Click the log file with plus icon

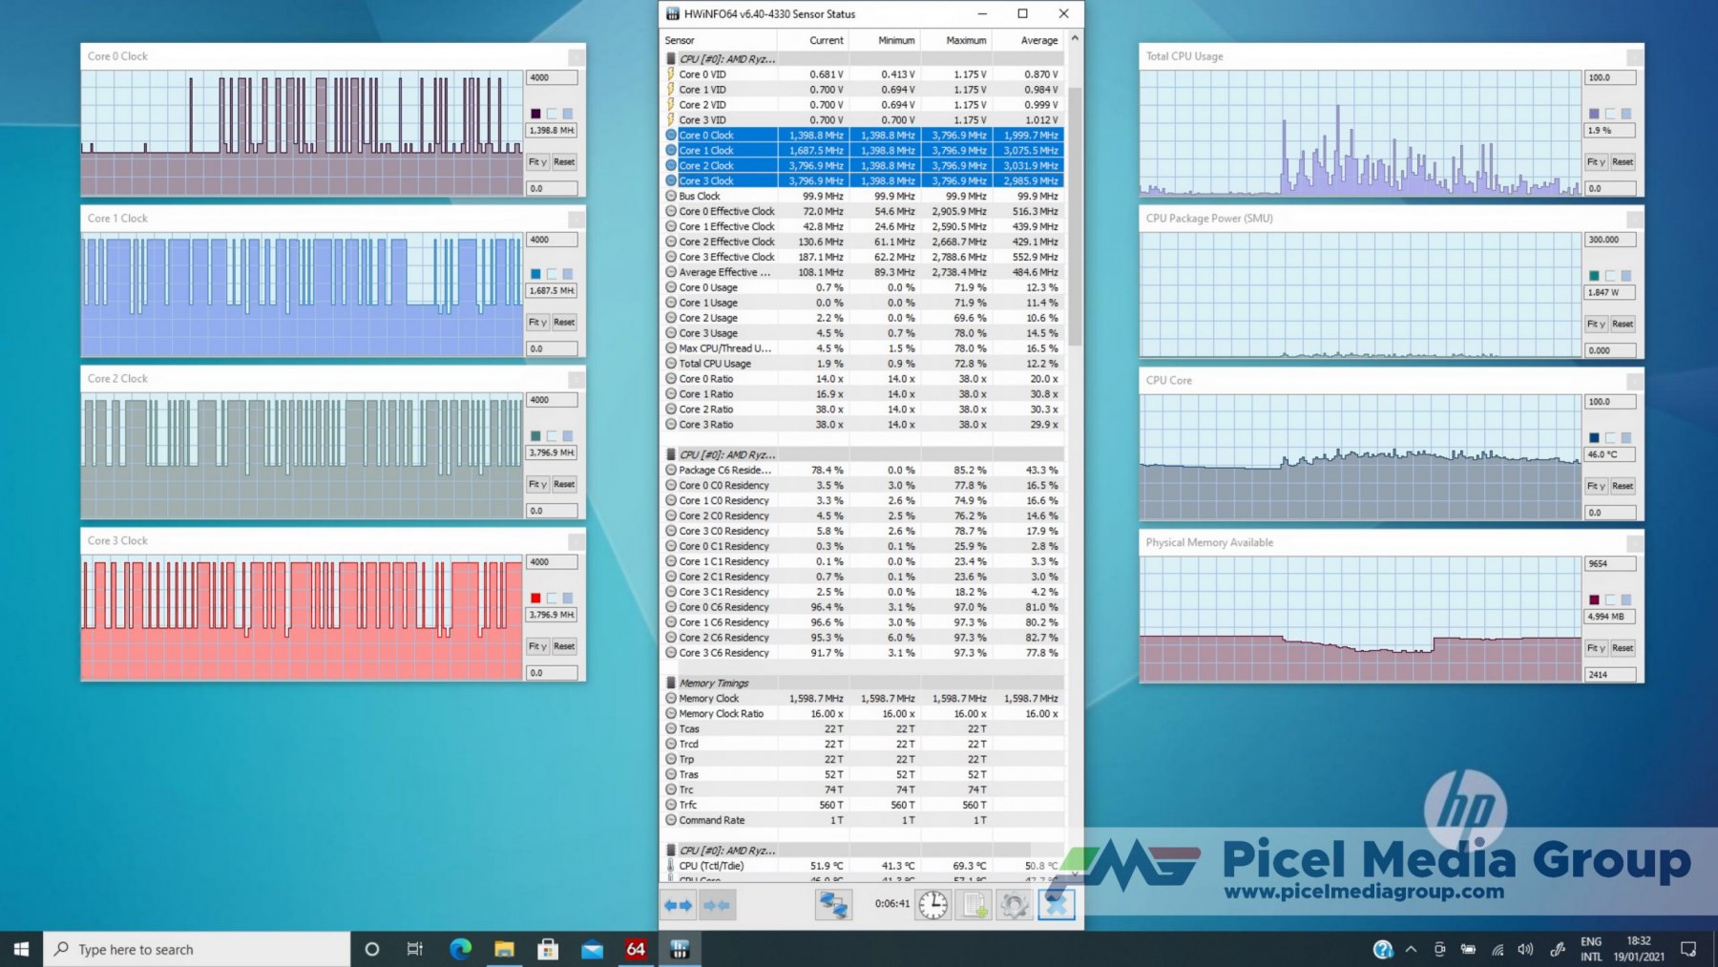(974, 905)
